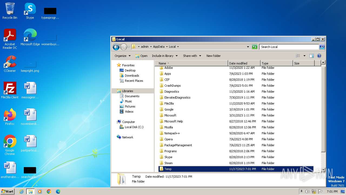Click the Explorer Back navigation button
The height and width of the screenshot is (195, 346).
click(116, 47)
